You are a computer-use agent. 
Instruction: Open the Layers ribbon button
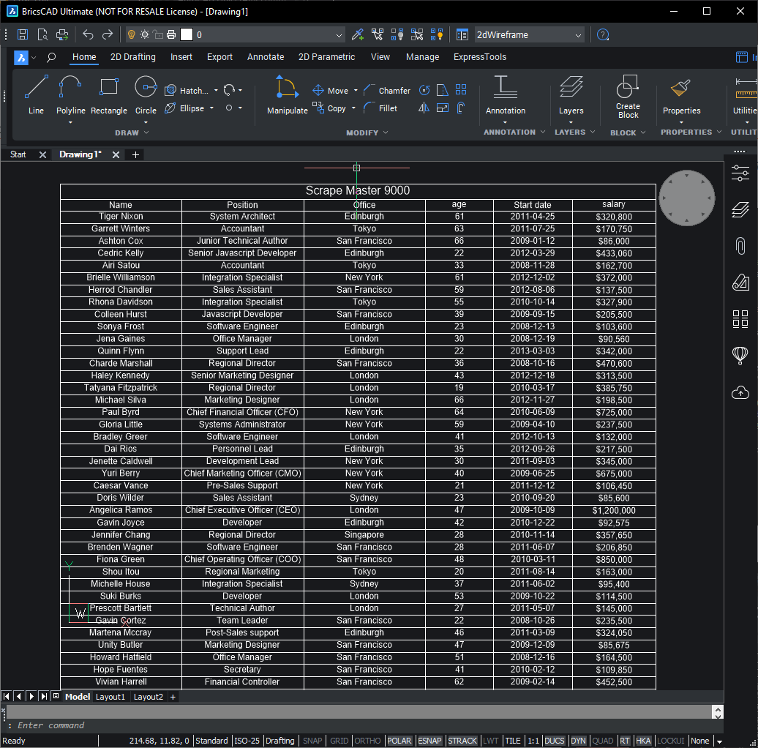pos(571,95)
